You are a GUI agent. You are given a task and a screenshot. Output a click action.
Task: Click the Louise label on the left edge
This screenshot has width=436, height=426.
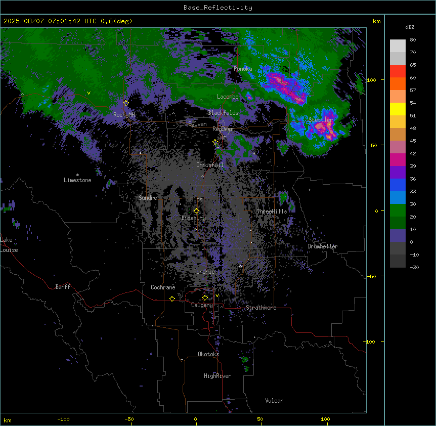point(9,250)
